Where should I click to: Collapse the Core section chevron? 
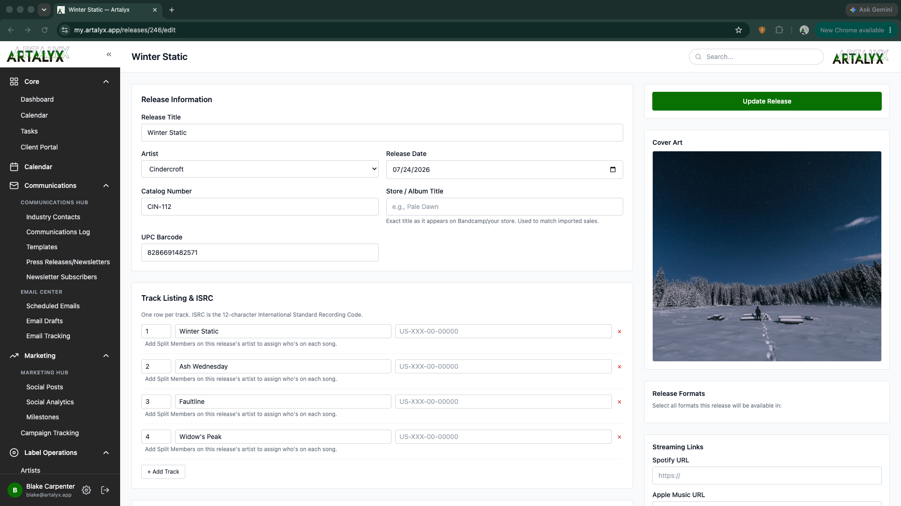pos(106,82)
